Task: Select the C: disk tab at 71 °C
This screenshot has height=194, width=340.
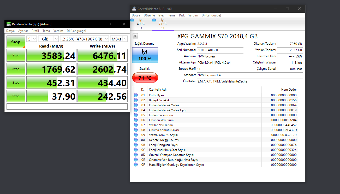Action: pos(163,24)
